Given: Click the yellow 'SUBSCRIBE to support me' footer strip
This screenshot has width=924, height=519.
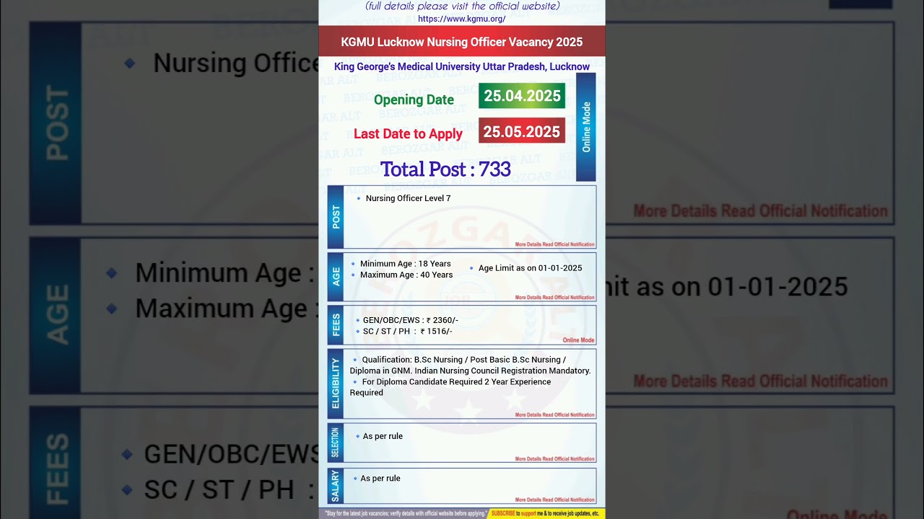Looking at the screenshot, I should (546, 514).
